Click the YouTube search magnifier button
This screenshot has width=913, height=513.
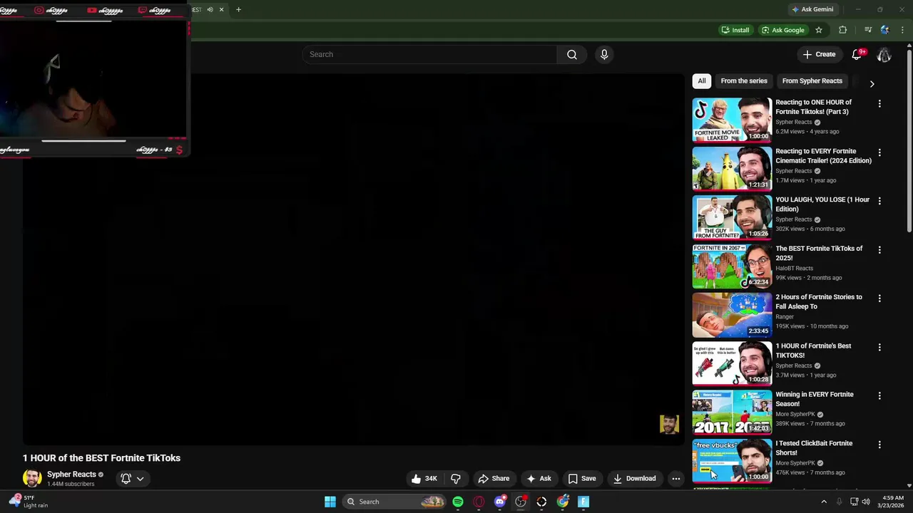click(571, 54)
